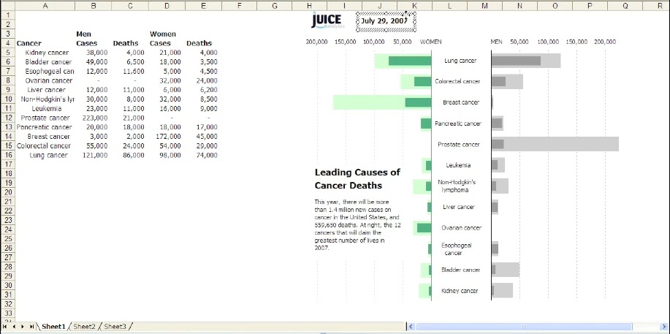Click 'Colorectal cancer' chart label
Image resolution: width=670 pixels, height=334 pixels.
(x=457, y=81)
